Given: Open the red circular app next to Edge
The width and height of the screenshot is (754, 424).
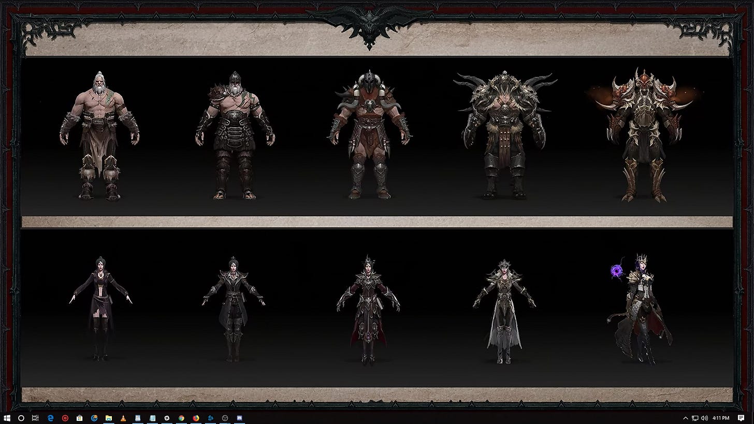Looking at the screenshot, I should tap(65, 418).
